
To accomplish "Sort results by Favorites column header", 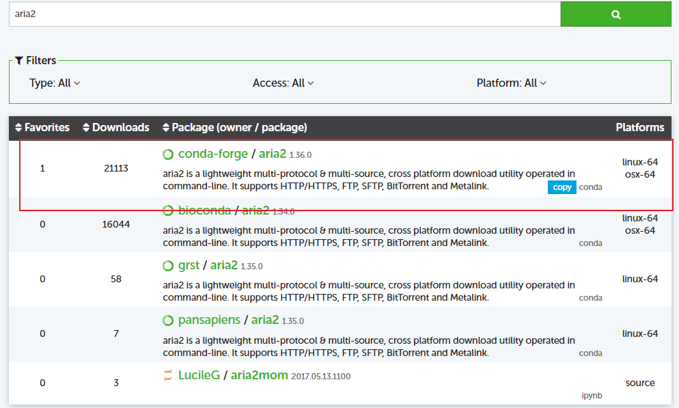I will [42, 127].
